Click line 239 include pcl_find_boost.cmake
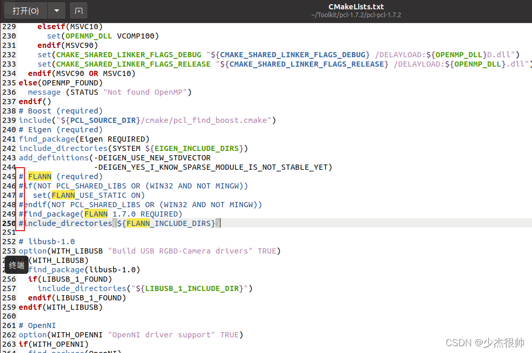The image size is (532, 353). point(147,120)
